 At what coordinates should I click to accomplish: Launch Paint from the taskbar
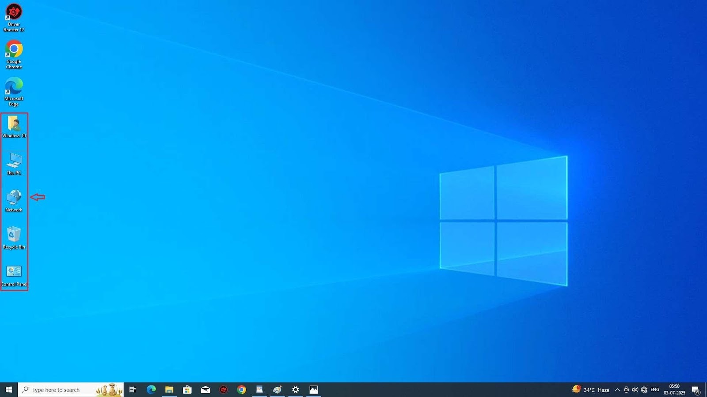277,390
